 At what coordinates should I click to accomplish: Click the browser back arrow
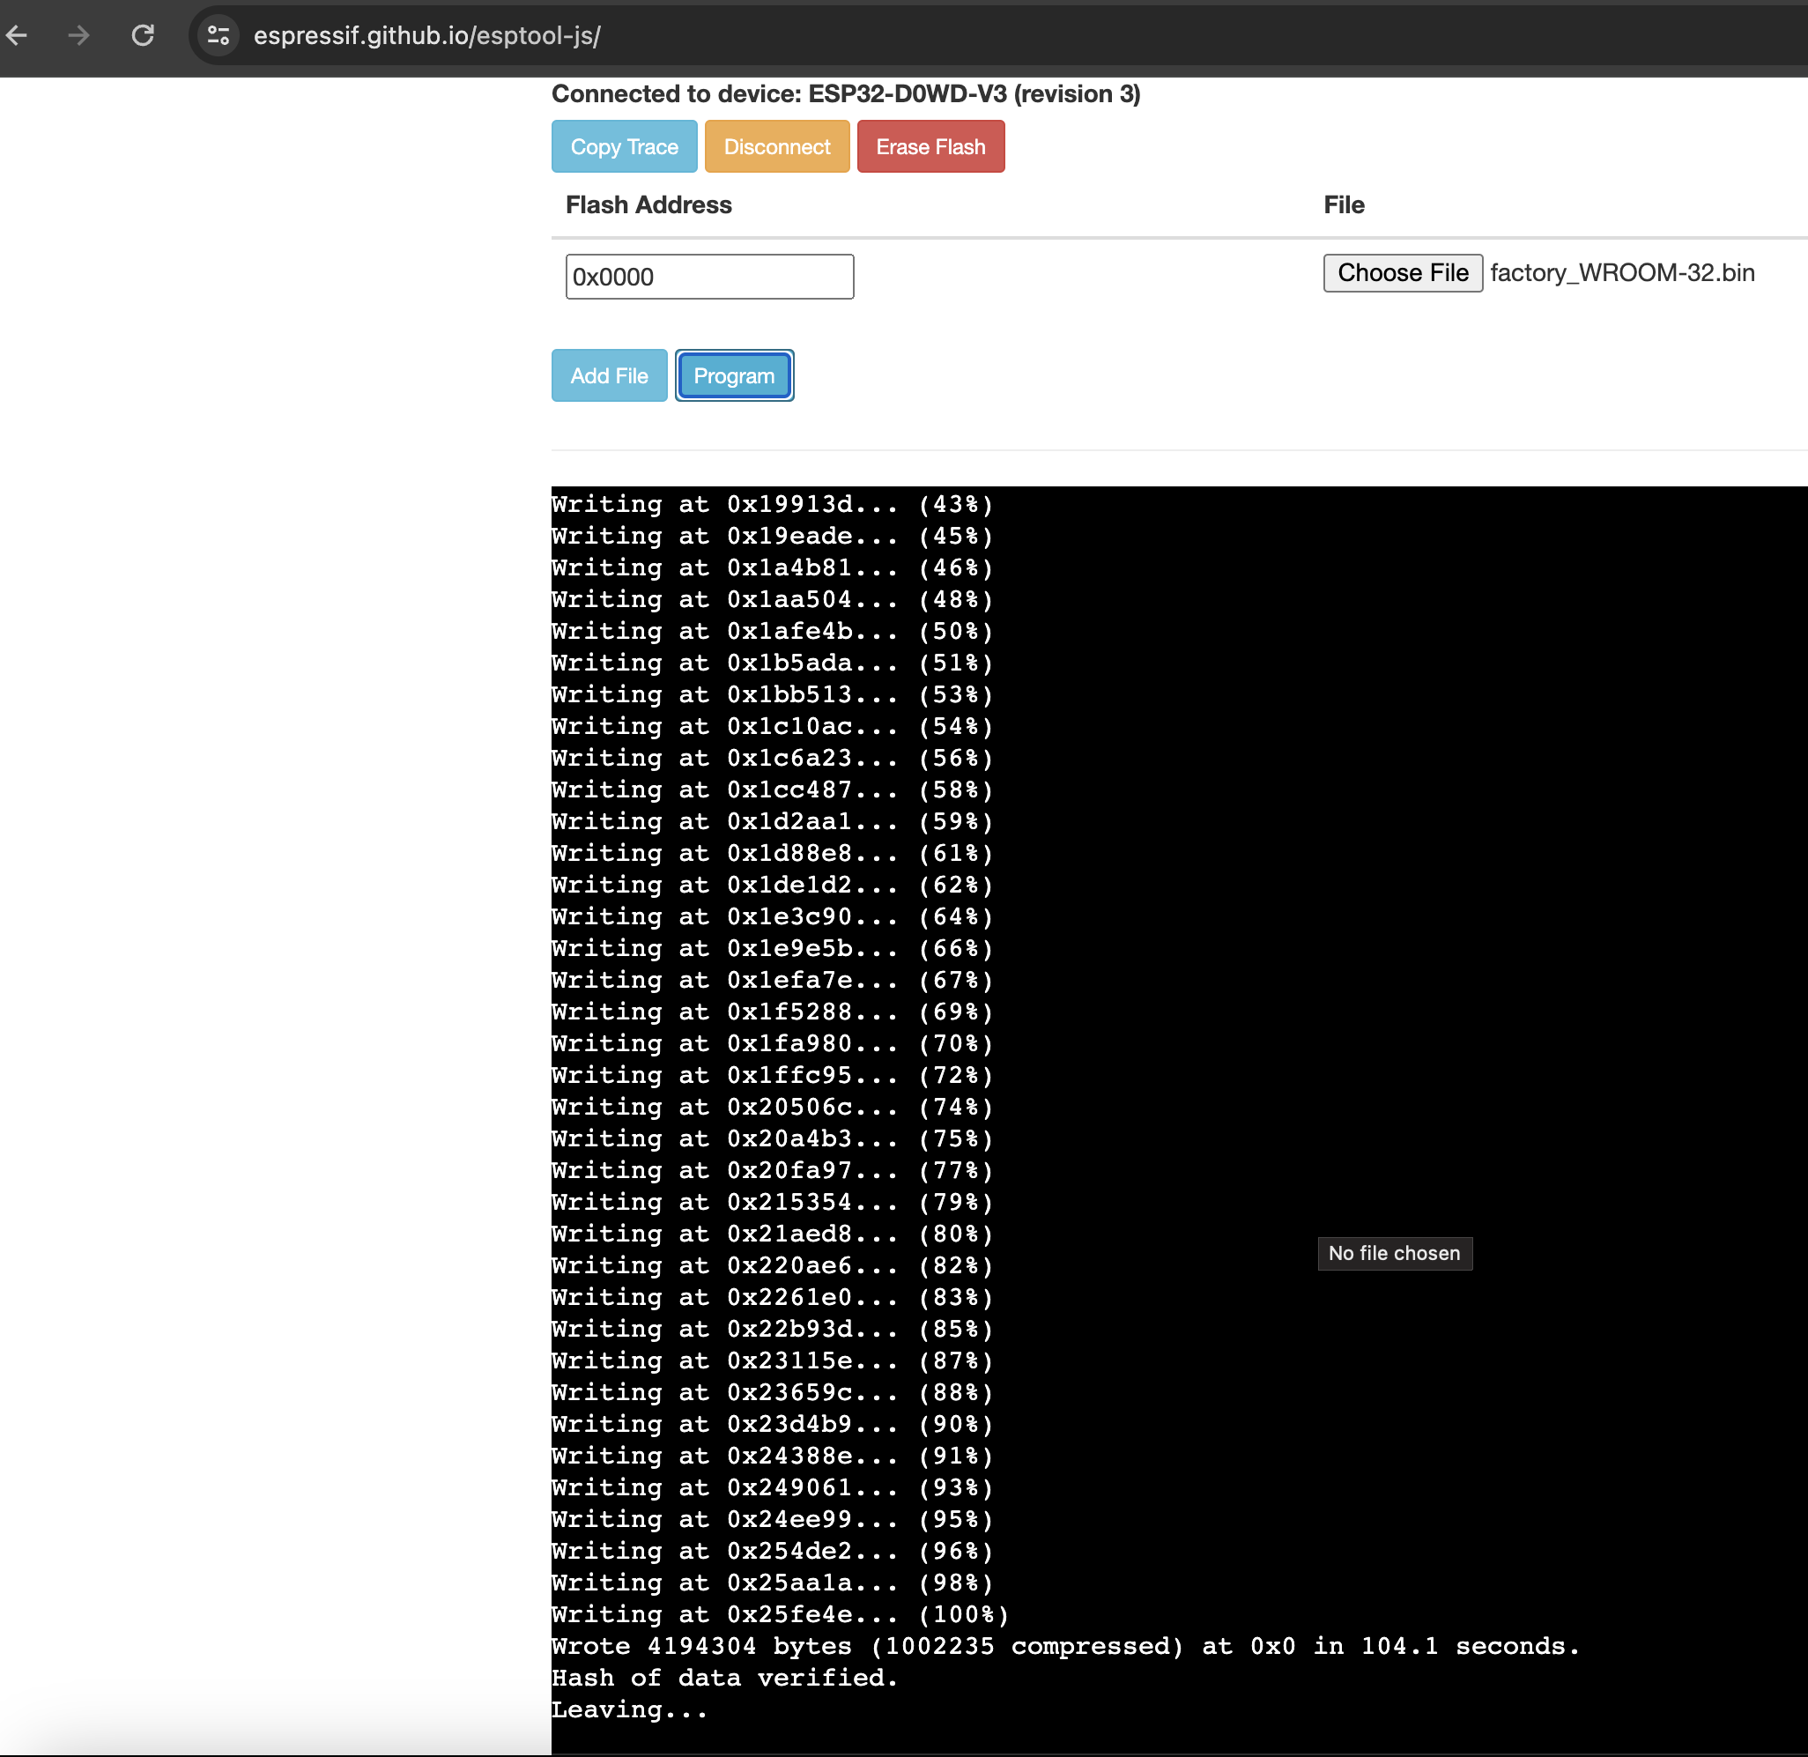(17, 36)
